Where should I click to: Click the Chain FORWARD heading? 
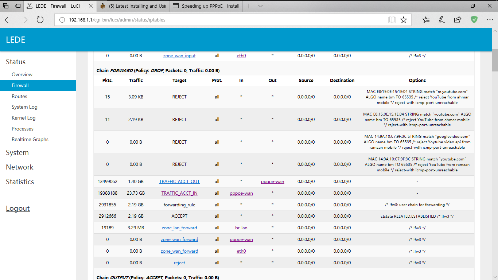click(158, 70)
